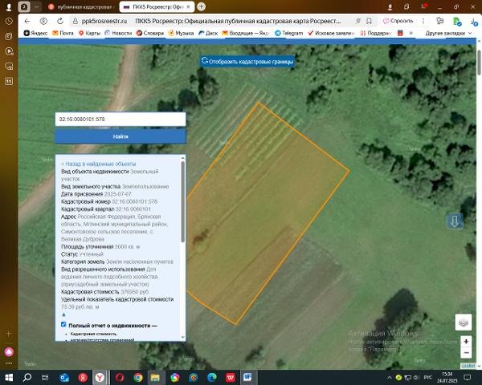Switch to the публичная кадастровая tab
Image resolution: width=482 pixels, height=385 pixels.
[80, 6]
